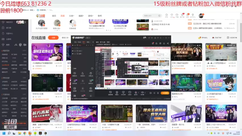The height and width of the screenshot is (136, 242).
Task: Hide the 文本2 source with its eye icon
Action: coord(73,51)
